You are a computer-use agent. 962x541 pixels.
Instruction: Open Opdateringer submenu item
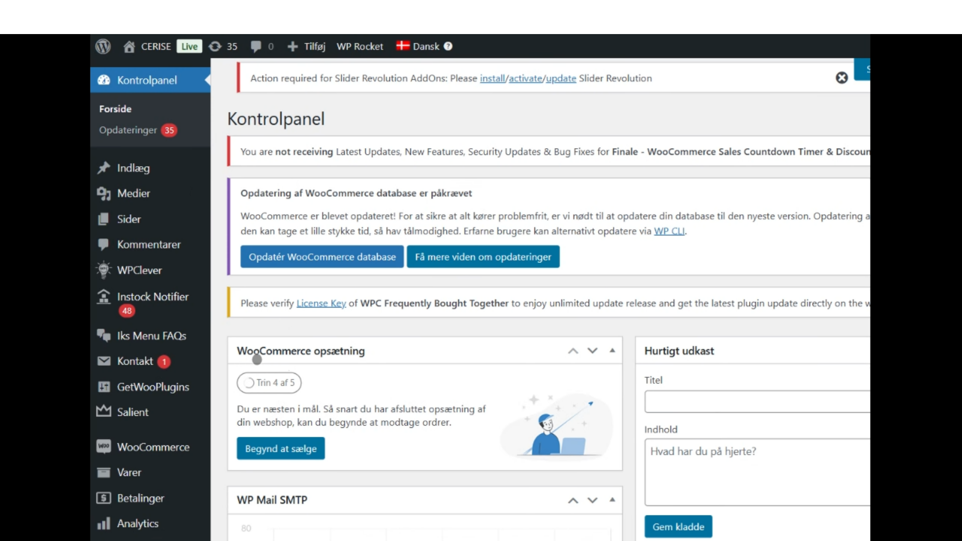tap(128, 130)
